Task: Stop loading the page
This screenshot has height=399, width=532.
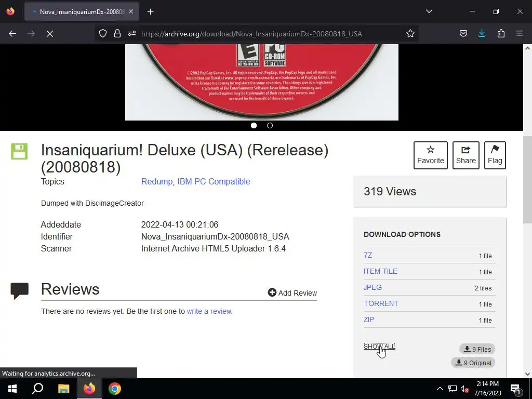Action: coord(50,34)
